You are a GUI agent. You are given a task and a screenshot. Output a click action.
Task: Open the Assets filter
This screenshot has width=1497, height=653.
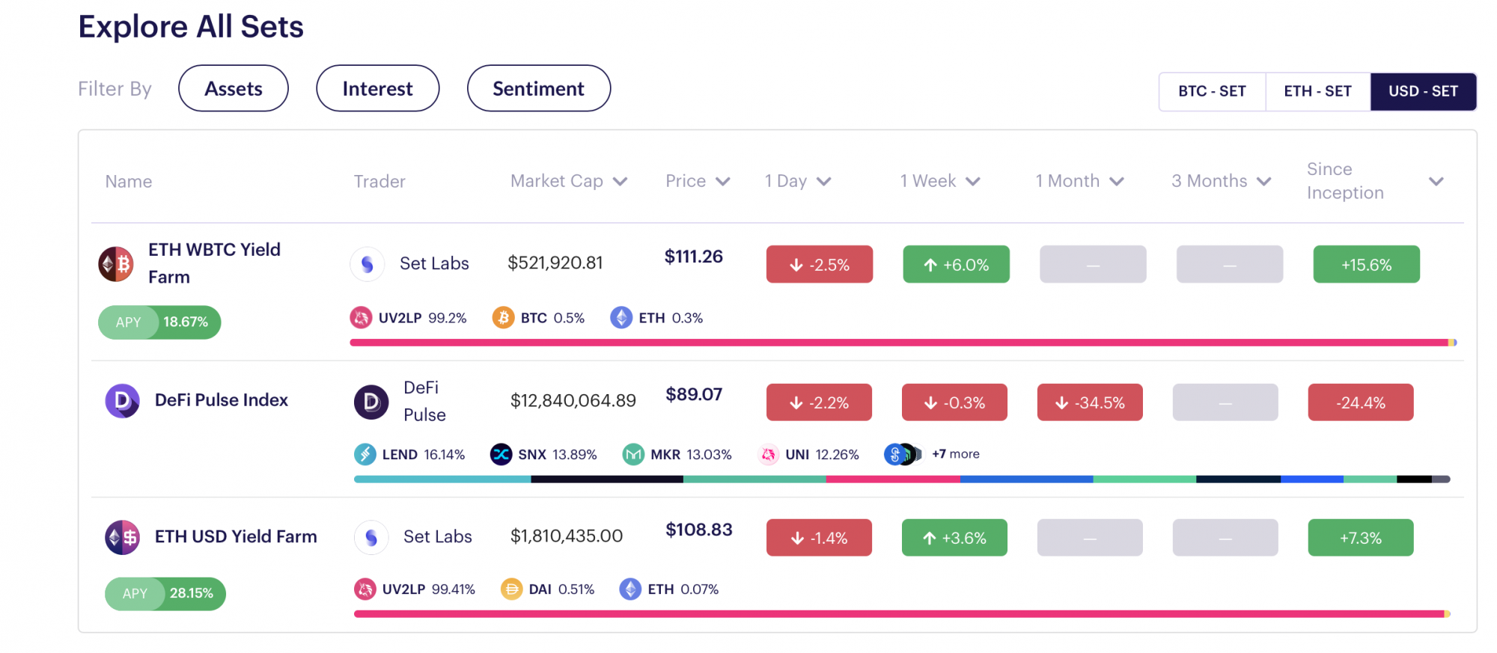pyautogui.click(x=234, y=88)
